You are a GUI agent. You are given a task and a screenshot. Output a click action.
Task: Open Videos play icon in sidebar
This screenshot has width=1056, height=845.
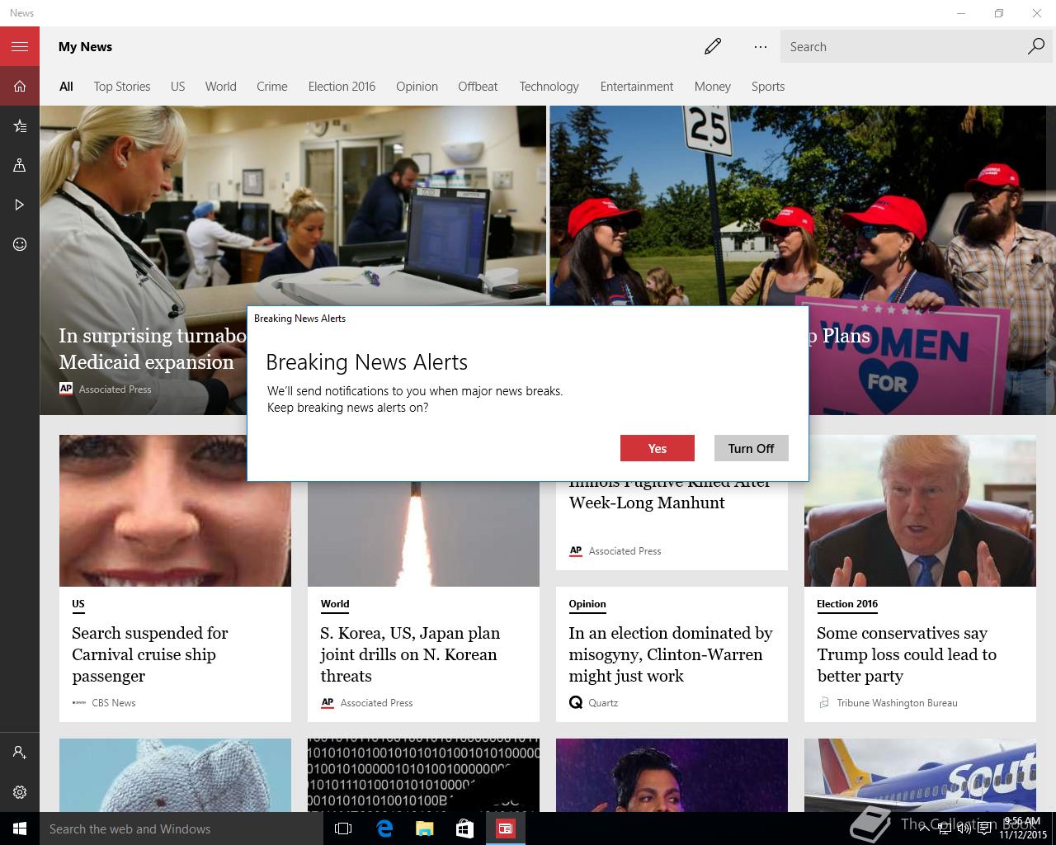click(x=20, y=205)
